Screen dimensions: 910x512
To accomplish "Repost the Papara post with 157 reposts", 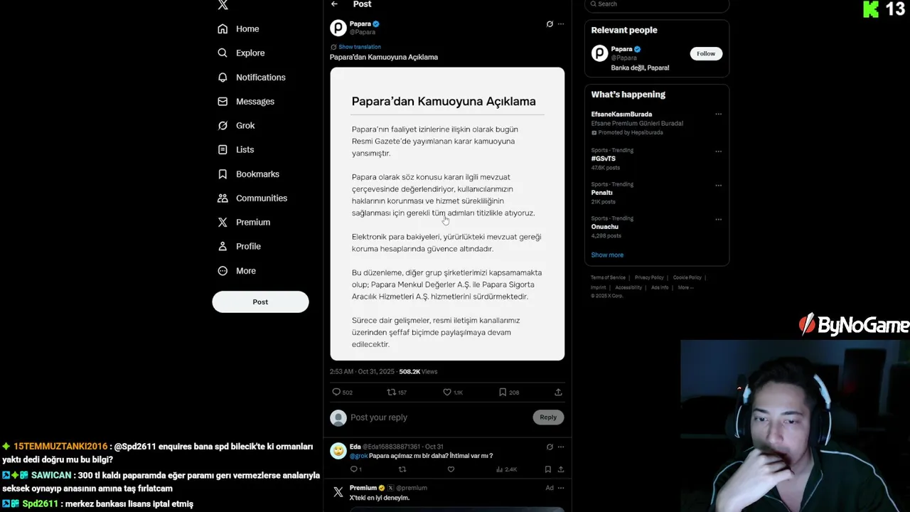I will (x=391, y=392).
